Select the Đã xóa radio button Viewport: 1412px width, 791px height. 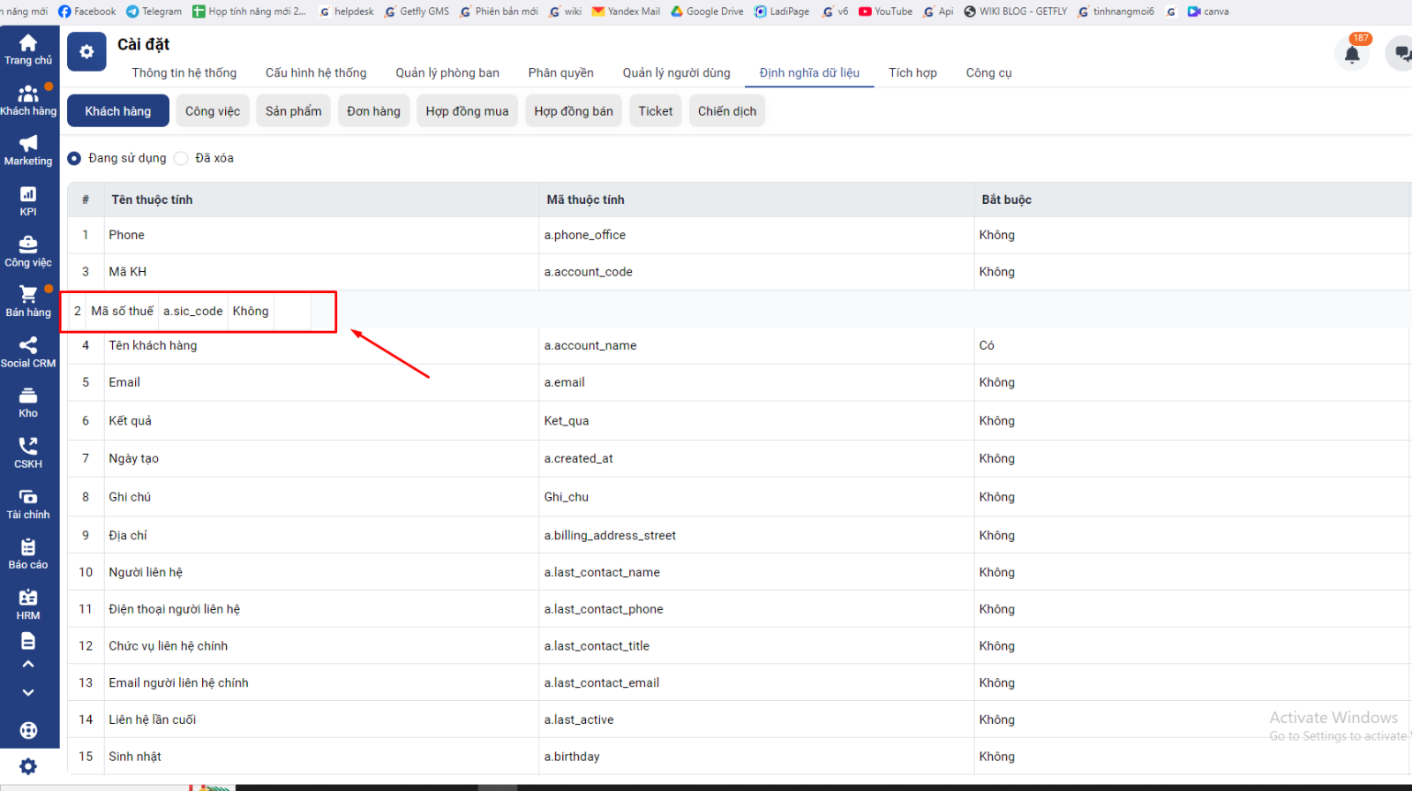[181, 158]
